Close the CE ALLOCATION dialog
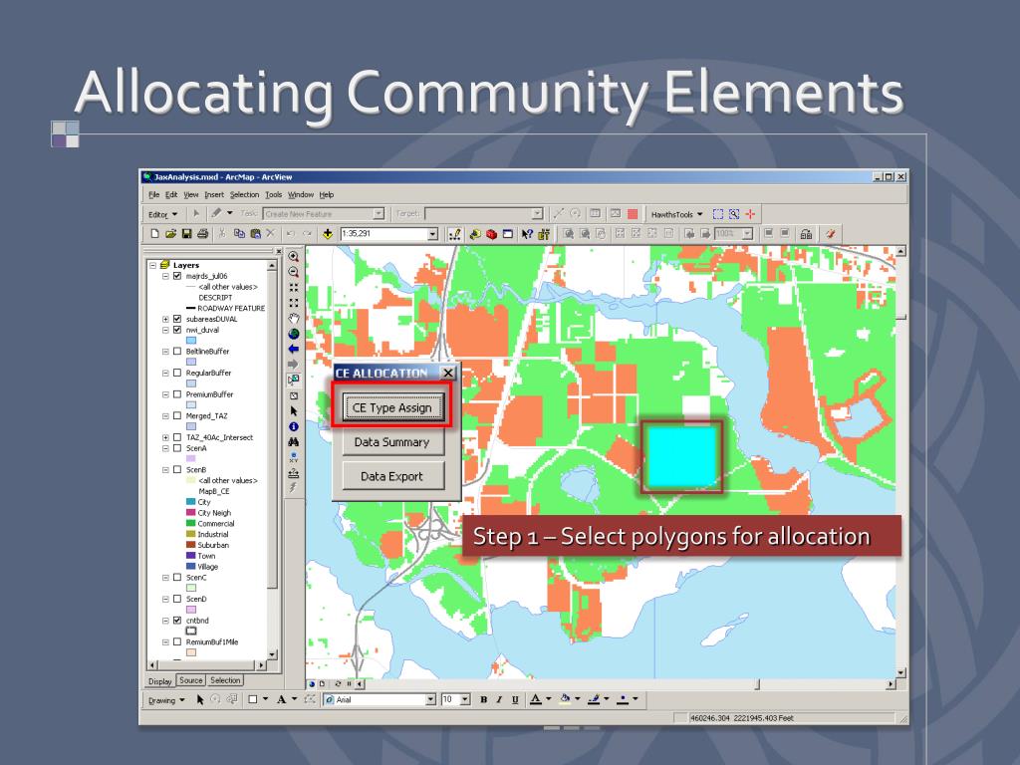Image resolution: width=1020 pixels, height=765 pixels. (448, 373)
